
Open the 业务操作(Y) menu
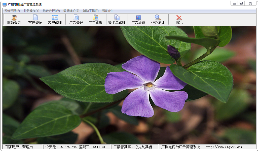[x=31, y=11]
